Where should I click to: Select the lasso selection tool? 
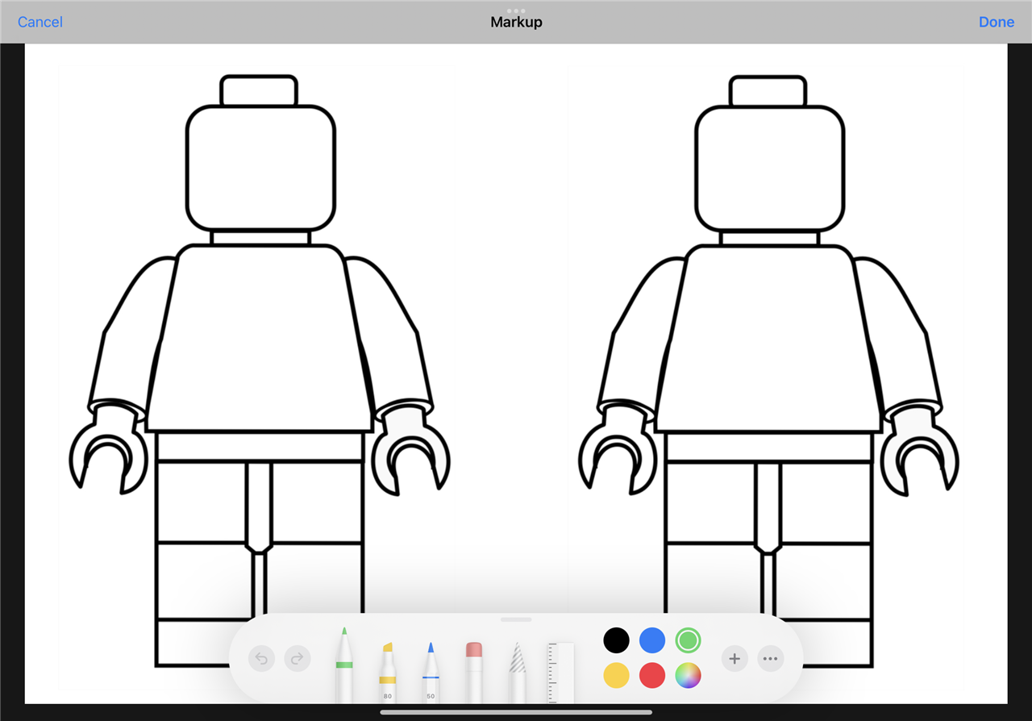click(x=518, y=672)
